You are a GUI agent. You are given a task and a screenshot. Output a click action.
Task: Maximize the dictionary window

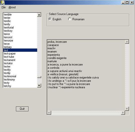click(127, 2)
